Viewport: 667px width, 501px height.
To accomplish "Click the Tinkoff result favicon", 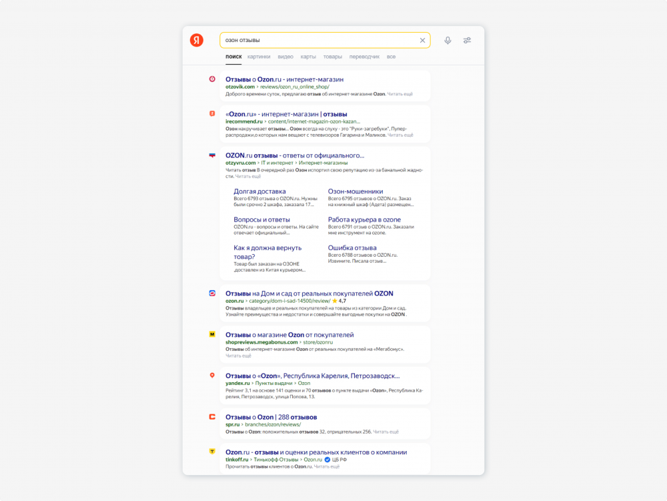I will tap(212, 452).
